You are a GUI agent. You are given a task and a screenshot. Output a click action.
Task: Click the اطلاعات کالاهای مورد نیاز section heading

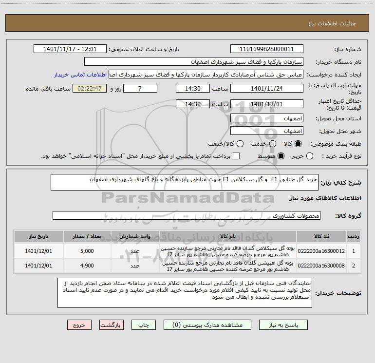(x=325, y=198)
